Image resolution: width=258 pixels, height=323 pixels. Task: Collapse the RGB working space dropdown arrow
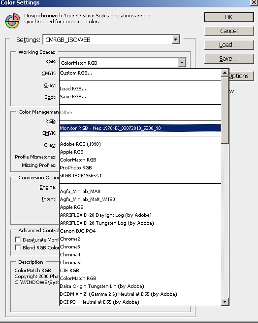point(182,63)
